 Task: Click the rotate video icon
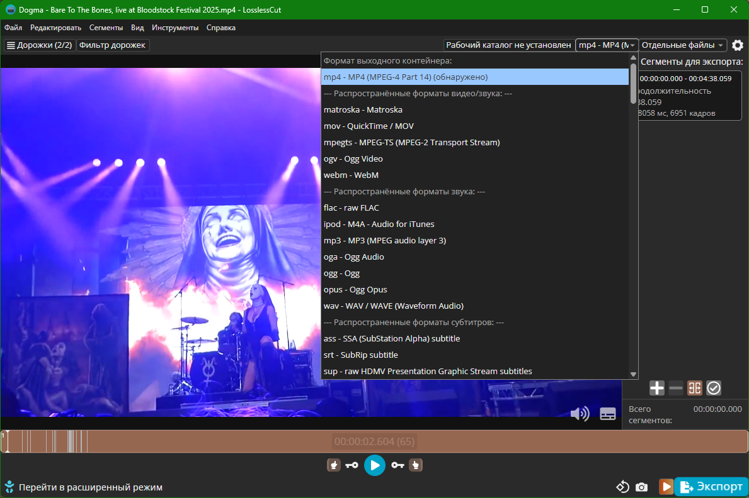[622, 487]
